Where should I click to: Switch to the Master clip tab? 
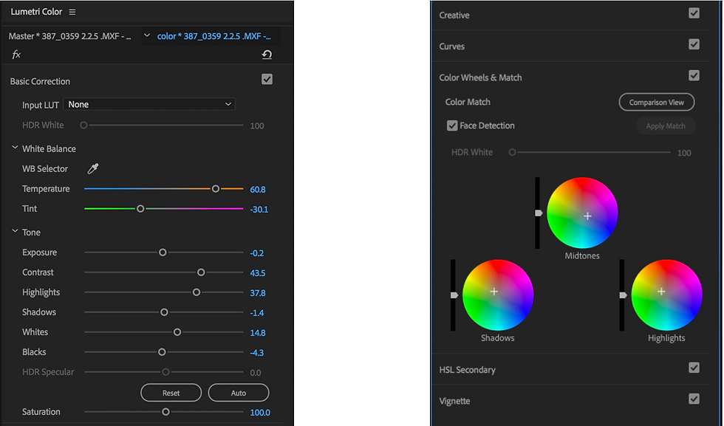(x=70, y=35)
